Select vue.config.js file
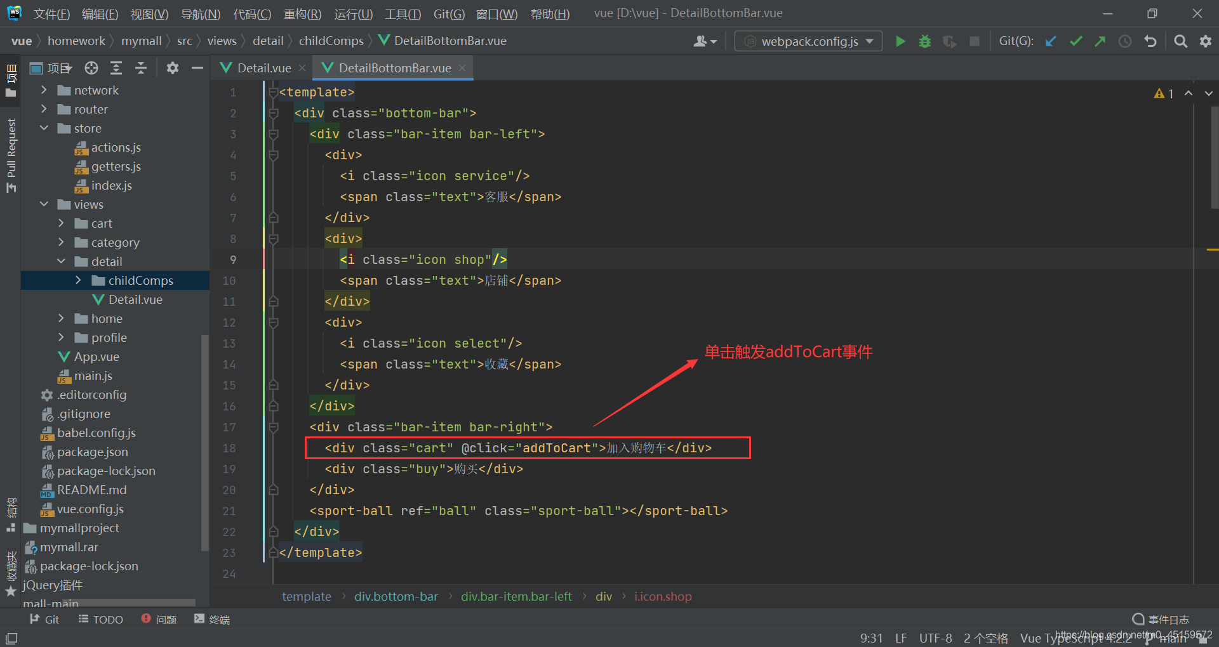The height and width of the screenshot is (647, 1219). tap(90, 509)
